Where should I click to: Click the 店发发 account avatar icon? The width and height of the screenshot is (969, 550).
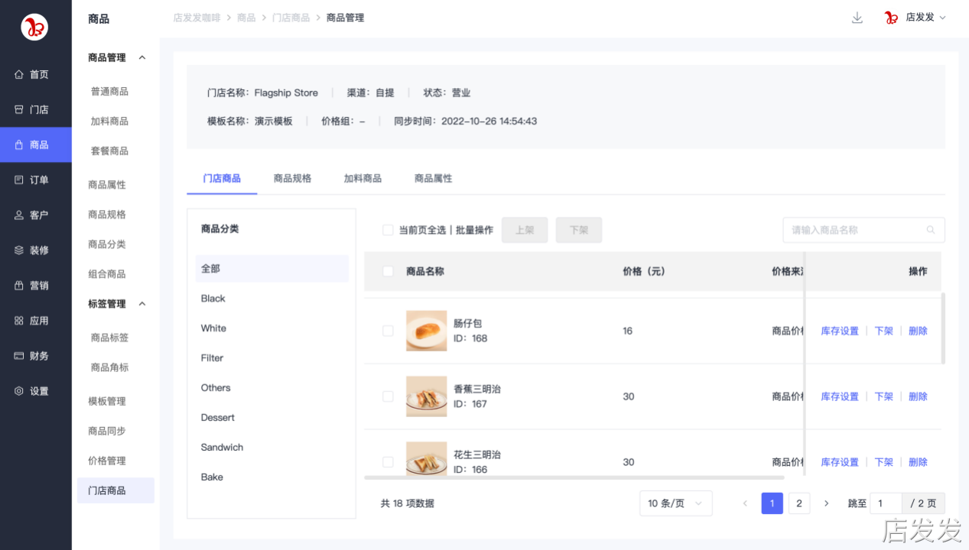pos(891,18)
